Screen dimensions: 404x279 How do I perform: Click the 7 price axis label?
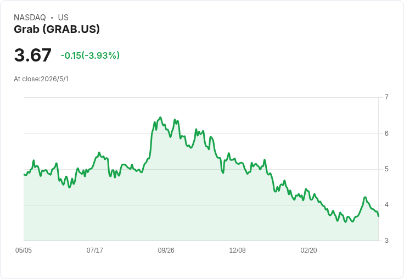(386, 97)
